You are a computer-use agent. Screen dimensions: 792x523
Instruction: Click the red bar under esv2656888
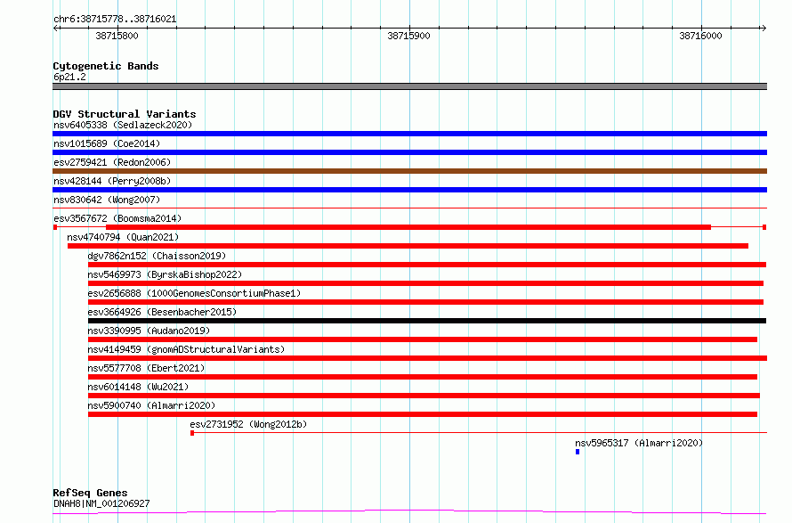425,302
